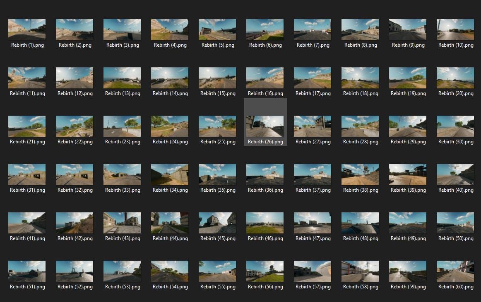The height and width of the screenshot is (302, 481).
Task: Select the Rebirth (53).png thumbnail
Action: coord(122,271)
